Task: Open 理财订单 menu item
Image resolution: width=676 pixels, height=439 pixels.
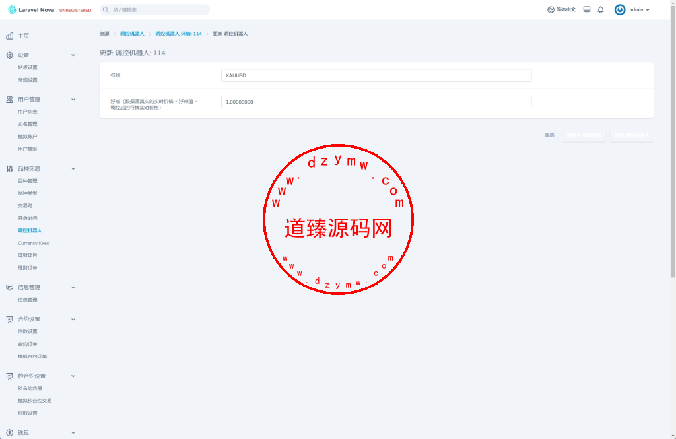Action: (28, 268)
